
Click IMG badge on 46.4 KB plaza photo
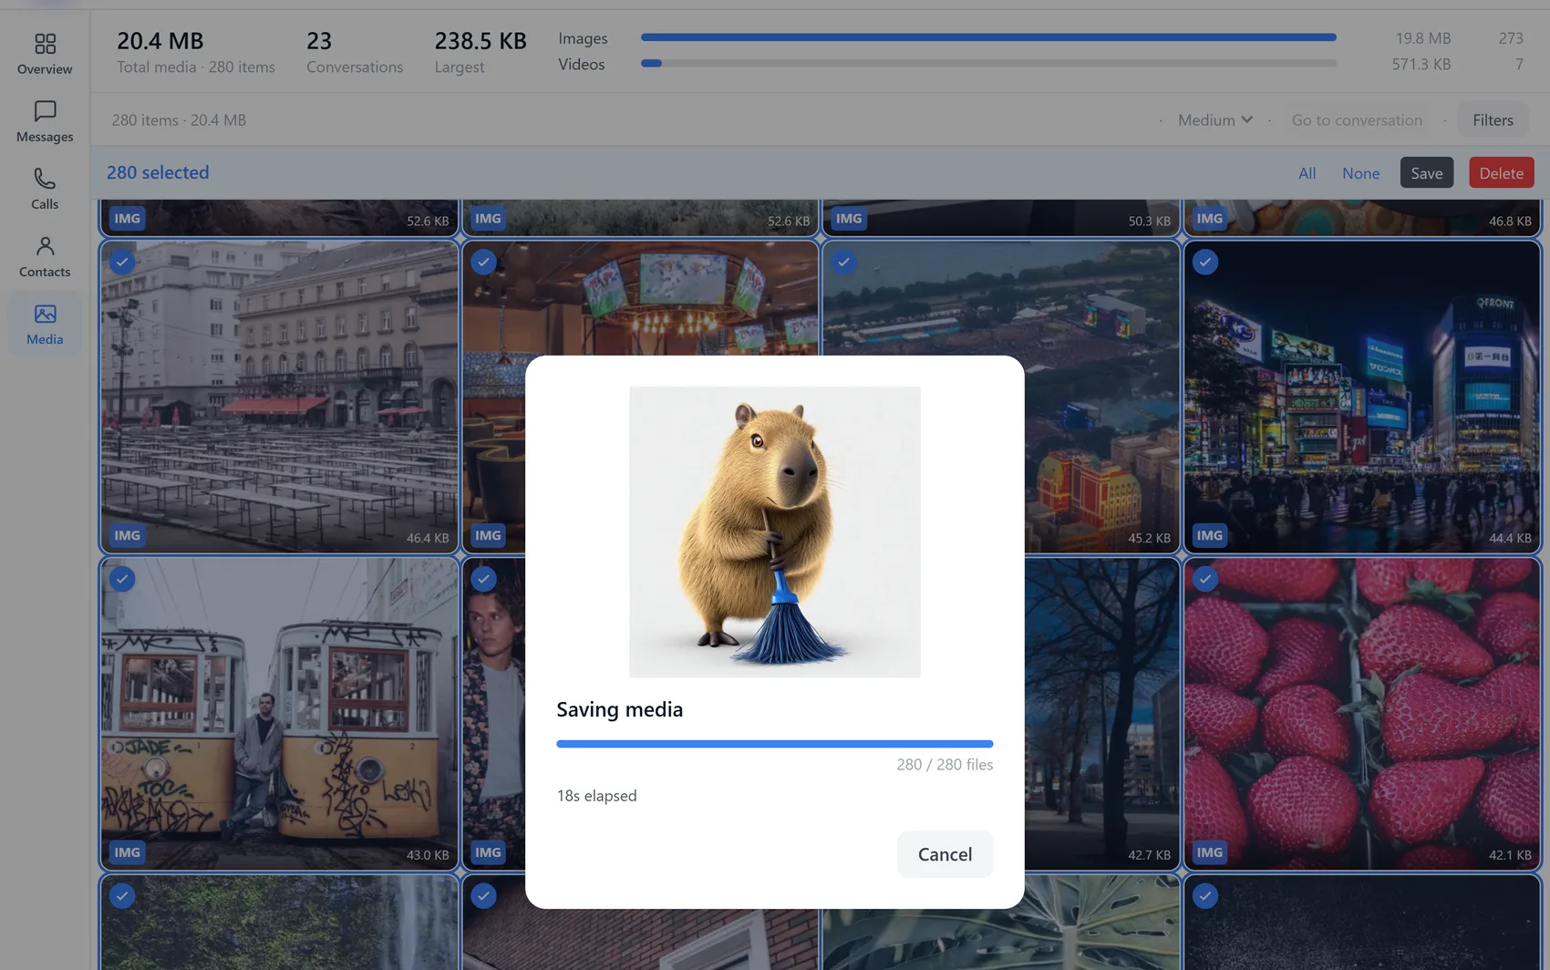tap(128, 535)
